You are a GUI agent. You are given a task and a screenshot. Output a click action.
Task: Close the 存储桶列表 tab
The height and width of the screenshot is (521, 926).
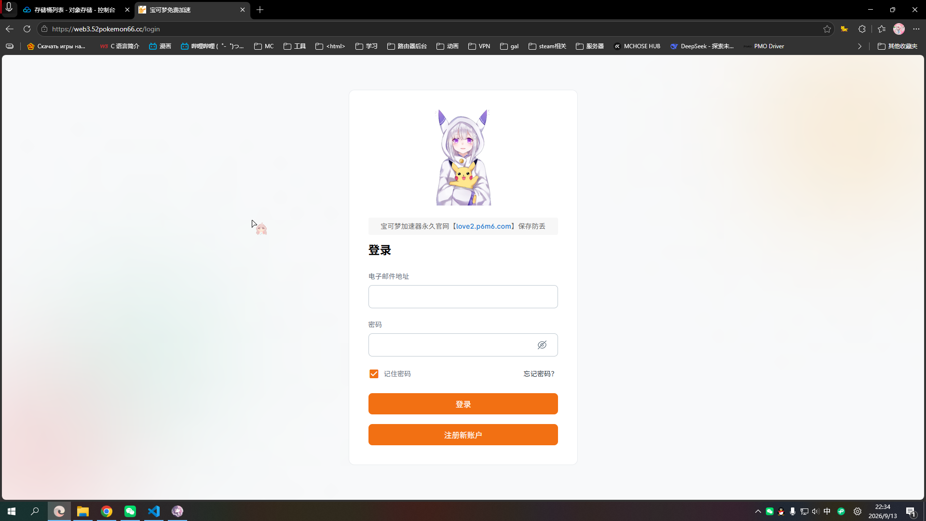click(x=127, y=10)
